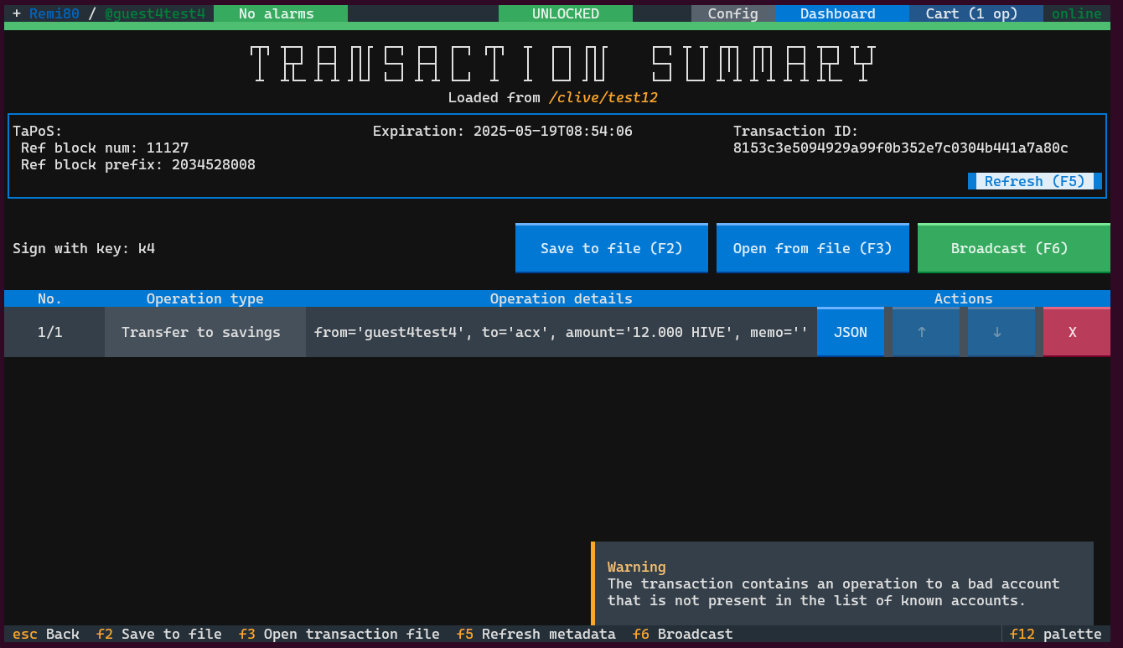1123x648 pixels.
Task: Click the Operation details column header
Action: click(x=561, y=298)
